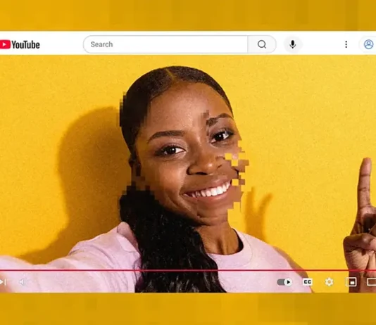
Task: Toggle the autoplay switch
Action: (x=284, y=282)
